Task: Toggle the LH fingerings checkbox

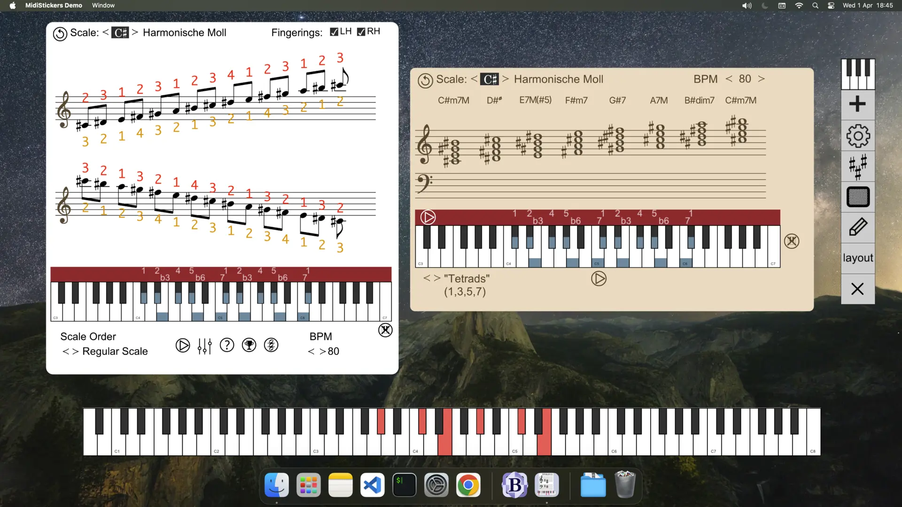Action: click(334, 31)
